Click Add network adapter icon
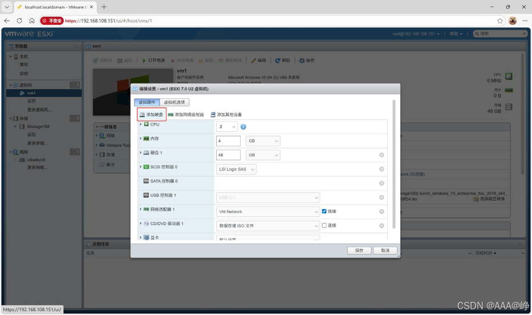The width and height of the screenshot is (532, 315). click(x=170, y=115)
